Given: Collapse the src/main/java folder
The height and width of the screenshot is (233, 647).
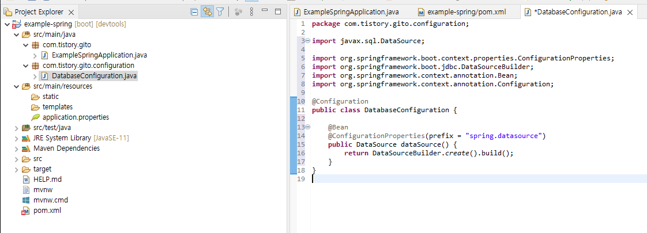Looking at the screenshot, I should (x=16, y=35).
